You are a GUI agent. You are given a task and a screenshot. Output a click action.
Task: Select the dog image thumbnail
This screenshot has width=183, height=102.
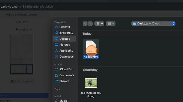(91, 83)
